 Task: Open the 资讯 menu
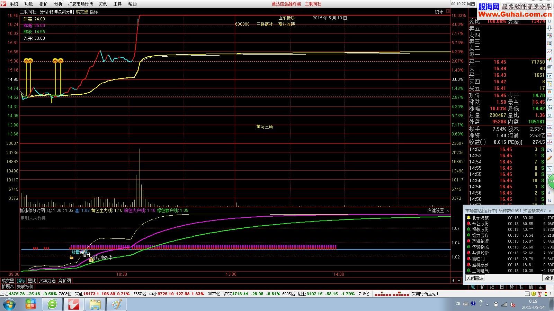tap(103, 4)
